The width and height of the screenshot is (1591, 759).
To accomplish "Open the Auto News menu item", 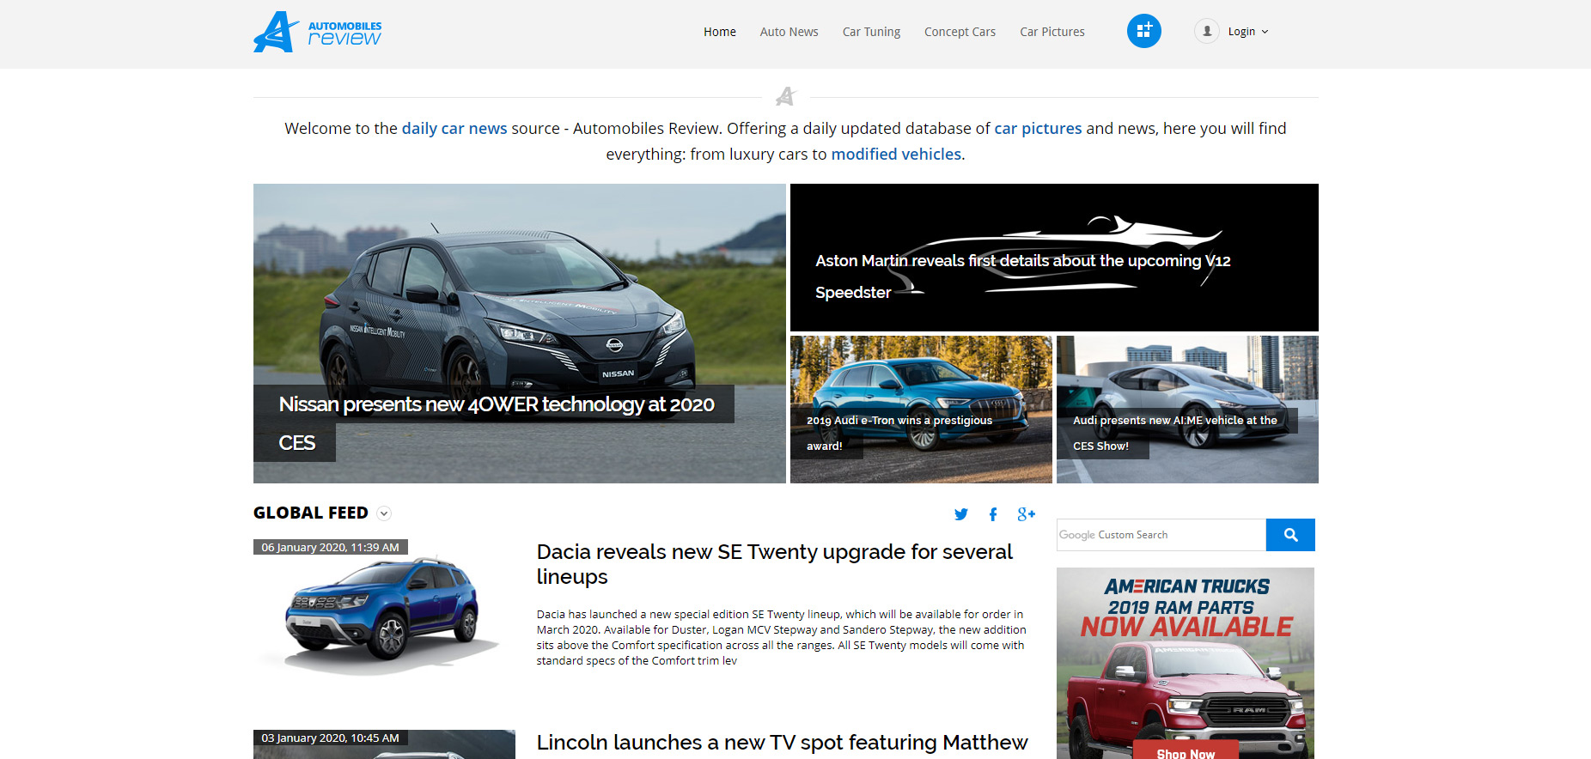I will [789, 32].
